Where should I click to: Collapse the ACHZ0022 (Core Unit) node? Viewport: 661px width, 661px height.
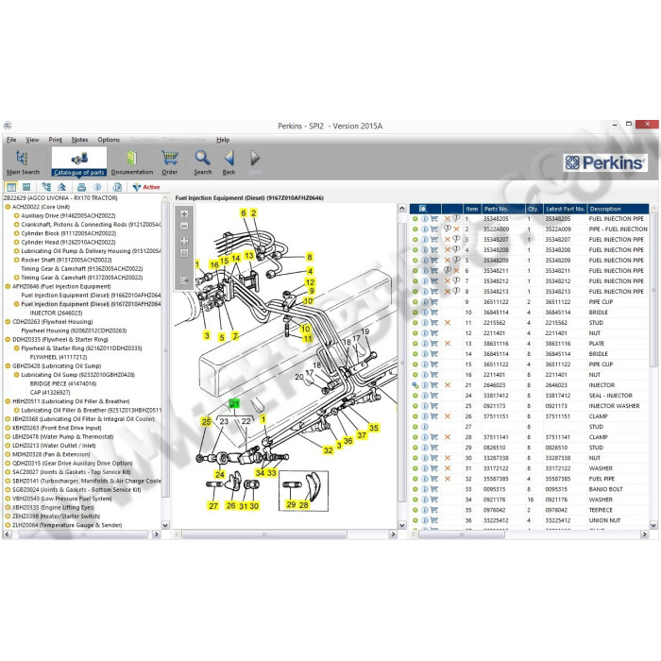[8, 207]
